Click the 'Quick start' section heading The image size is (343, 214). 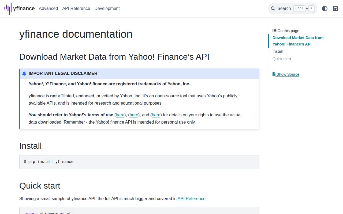[x=40, y=186]
